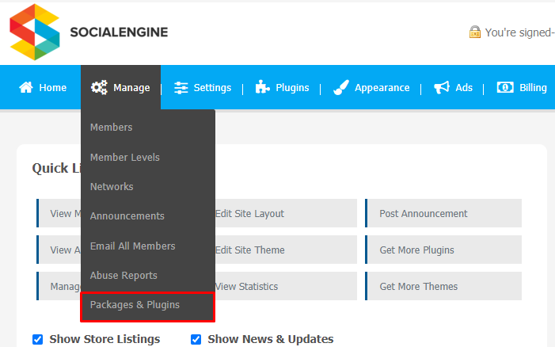Click the Billing money icon

[x=505, y=87]
